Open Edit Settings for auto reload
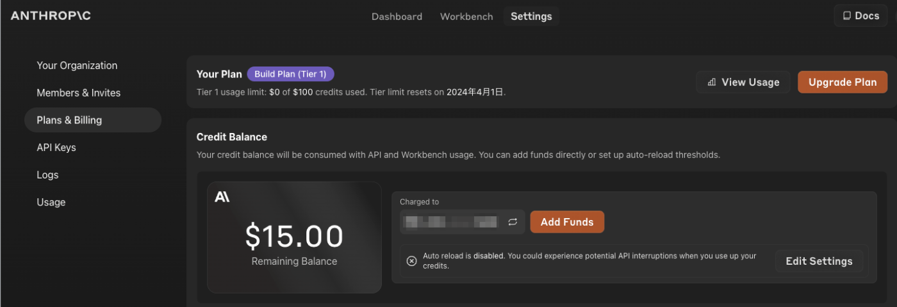The width and height of the screenshot is (897, 307). pyautogui.click(x=819, y=261)
